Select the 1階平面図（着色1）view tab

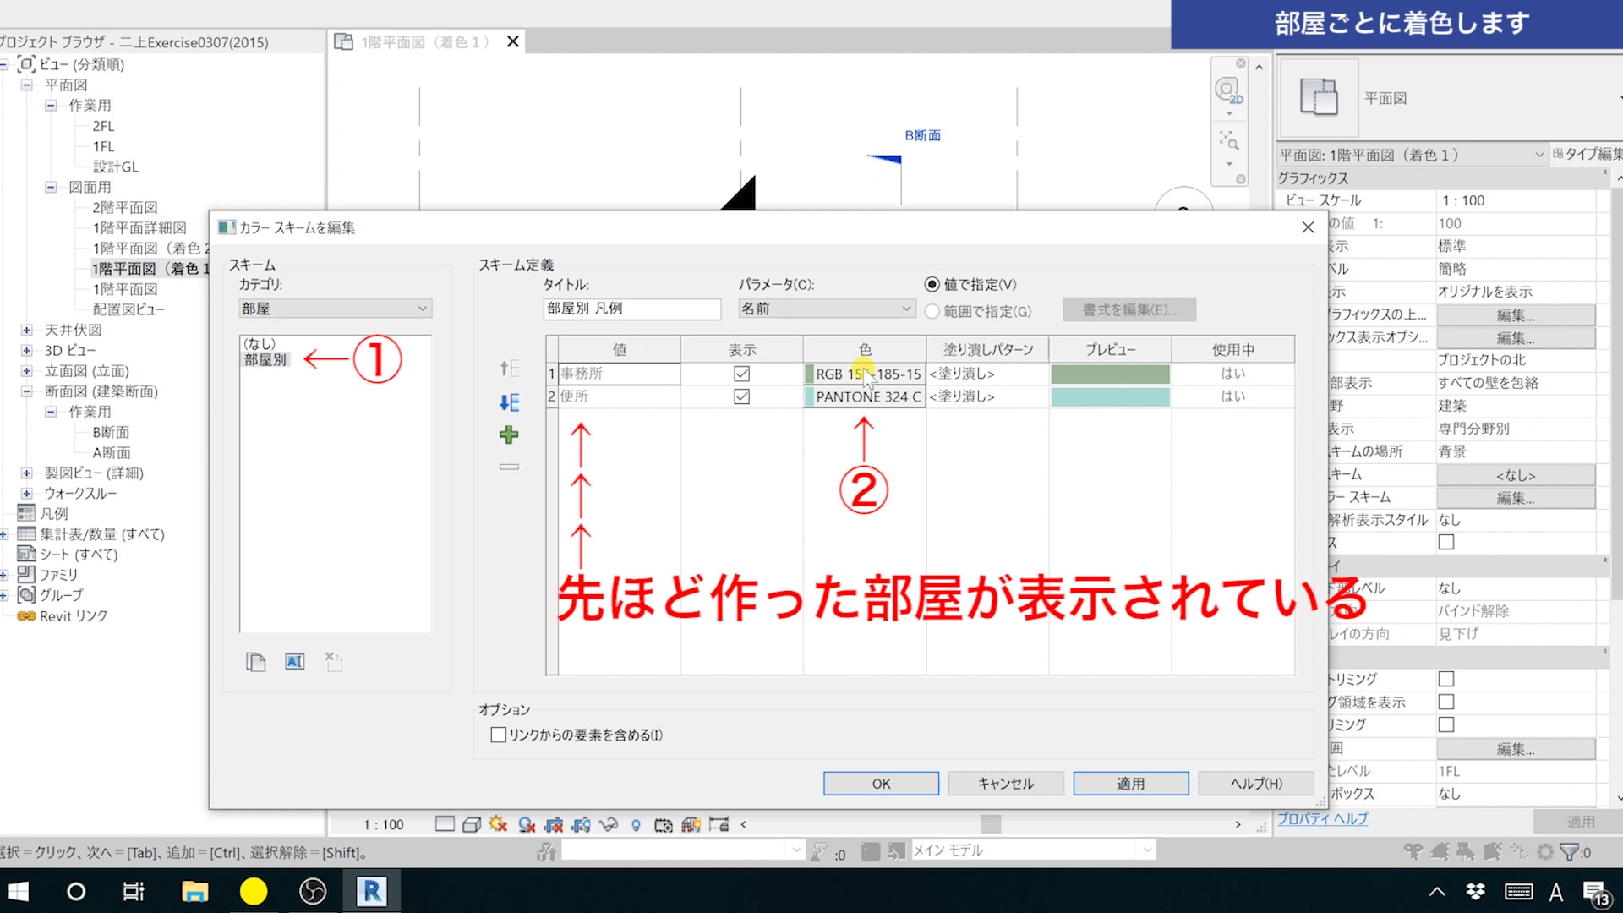(424, 42)
